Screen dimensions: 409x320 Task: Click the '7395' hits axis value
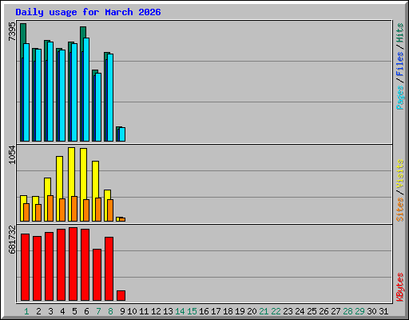(x=12, y=32)
